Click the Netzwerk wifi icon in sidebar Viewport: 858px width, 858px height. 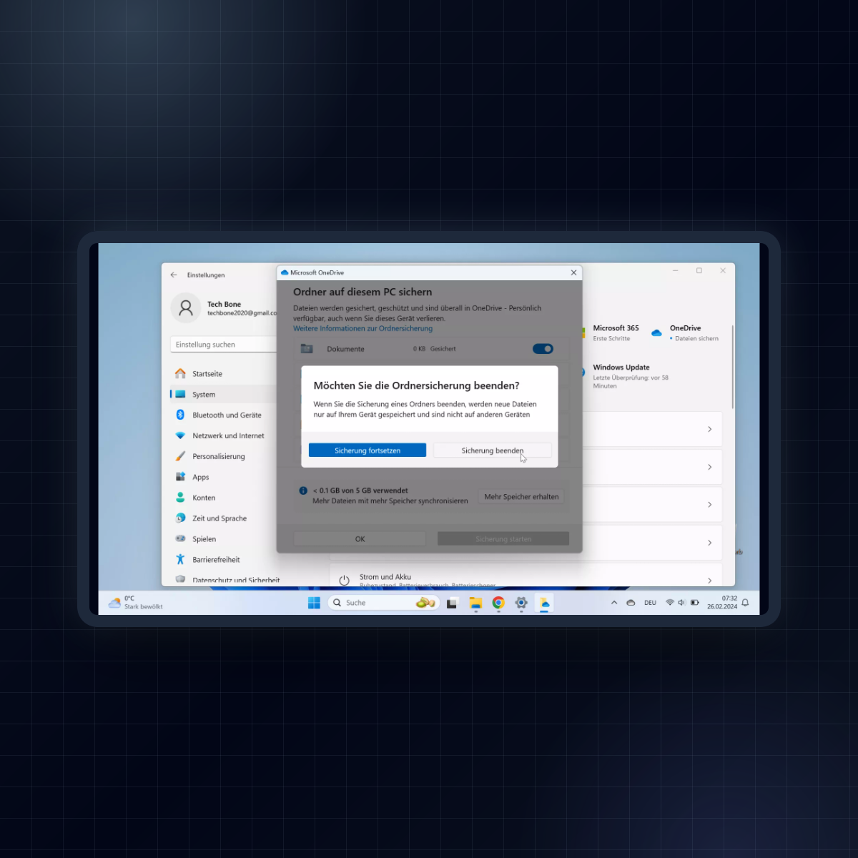pos(180,435)
